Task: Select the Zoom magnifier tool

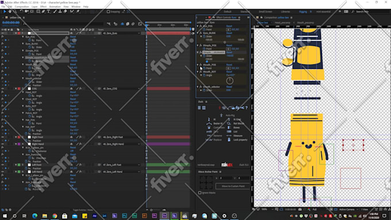Action: 15,11
